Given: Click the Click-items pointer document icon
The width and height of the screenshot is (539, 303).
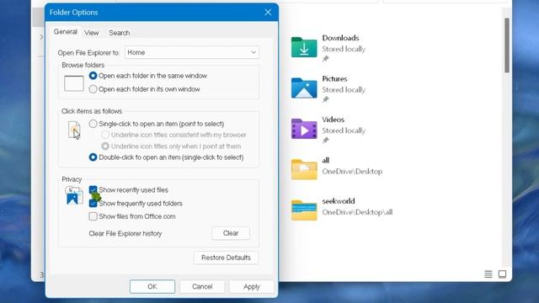Looking at the screenshot, I should click(74, 130).
